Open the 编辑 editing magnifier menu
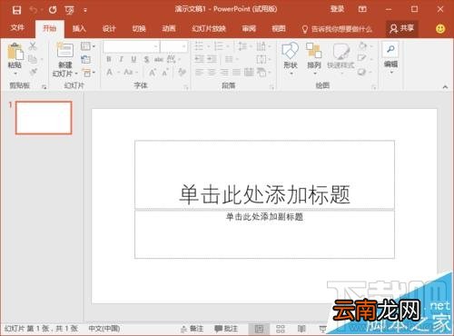 tap(390, 58)
